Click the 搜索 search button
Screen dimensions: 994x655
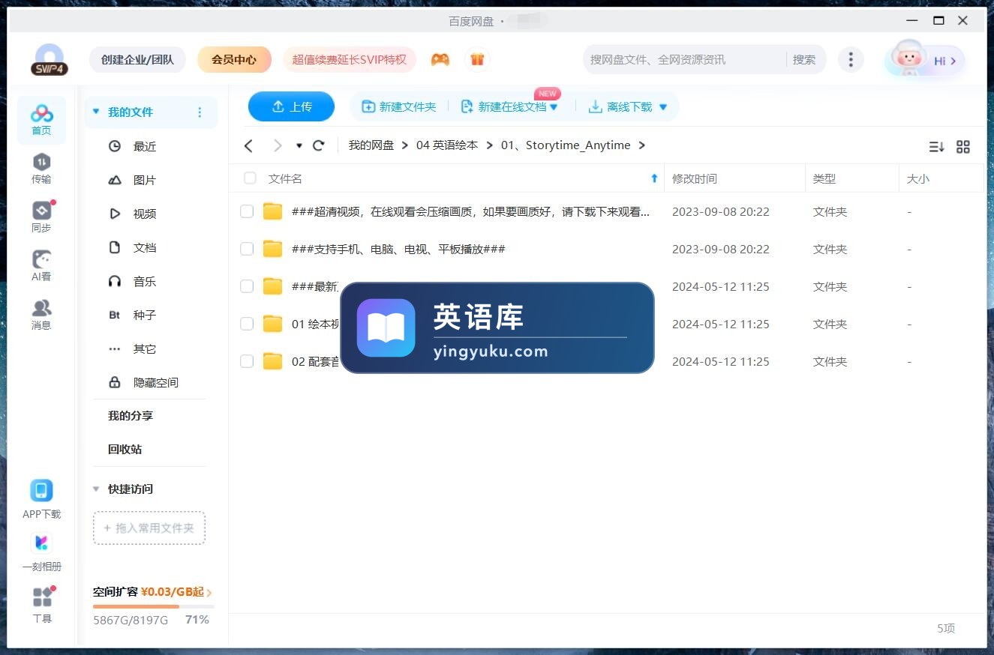click(x=804, y=59)
